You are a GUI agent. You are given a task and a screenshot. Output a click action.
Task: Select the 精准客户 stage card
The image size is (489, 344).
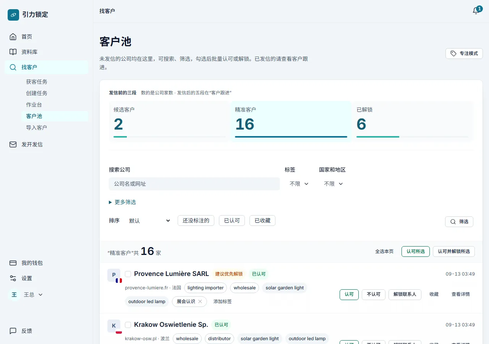click(291, 122)
